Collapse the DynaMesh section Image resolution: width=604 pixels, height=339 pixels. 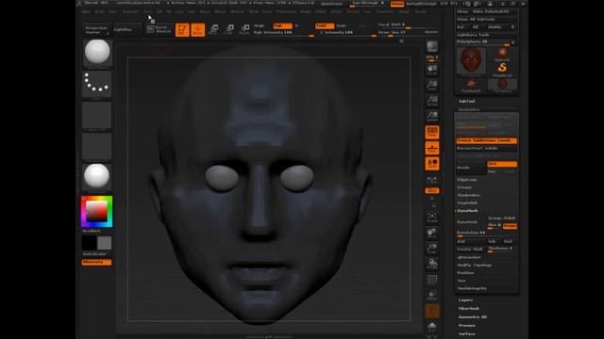468,211
